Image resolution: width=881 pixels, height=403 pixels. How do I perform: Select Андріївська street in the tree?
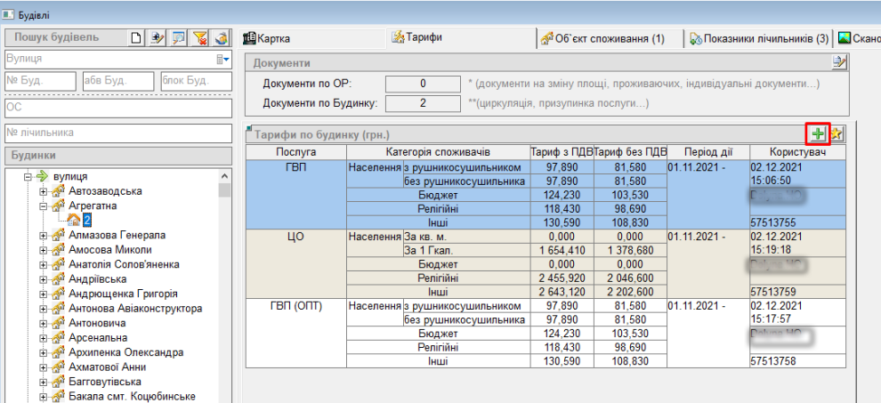click(x=98, y=278)
